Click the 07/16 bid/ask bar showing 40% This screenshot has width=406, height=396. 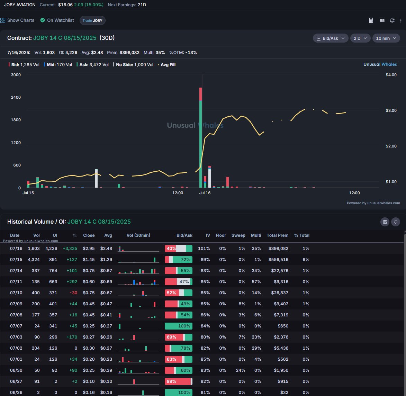coord(178,249)
